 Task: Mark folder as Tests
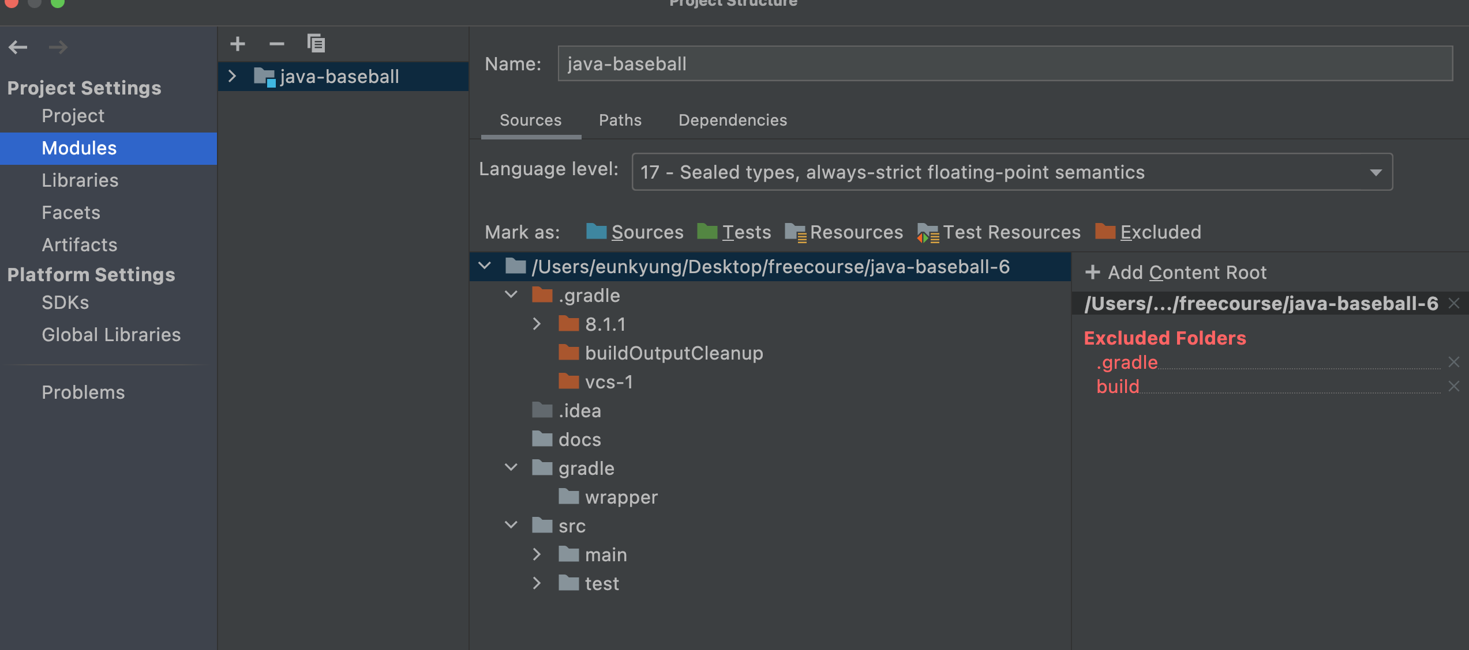coord(734,232)
